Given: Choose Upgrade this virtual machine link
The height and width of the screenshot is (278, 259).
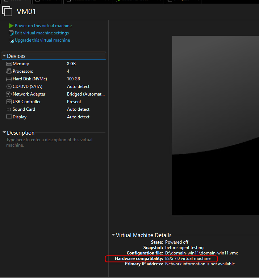Looking at the screenshot, I should click(42, 40).
